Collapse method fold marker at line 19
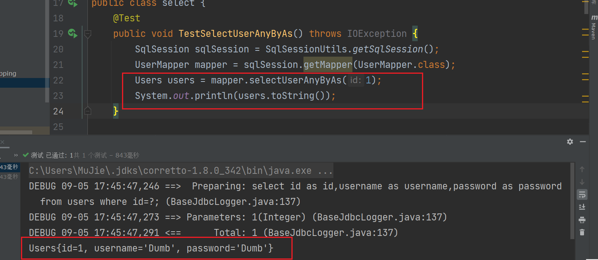598x260 pixels. [x=88, y=34]
